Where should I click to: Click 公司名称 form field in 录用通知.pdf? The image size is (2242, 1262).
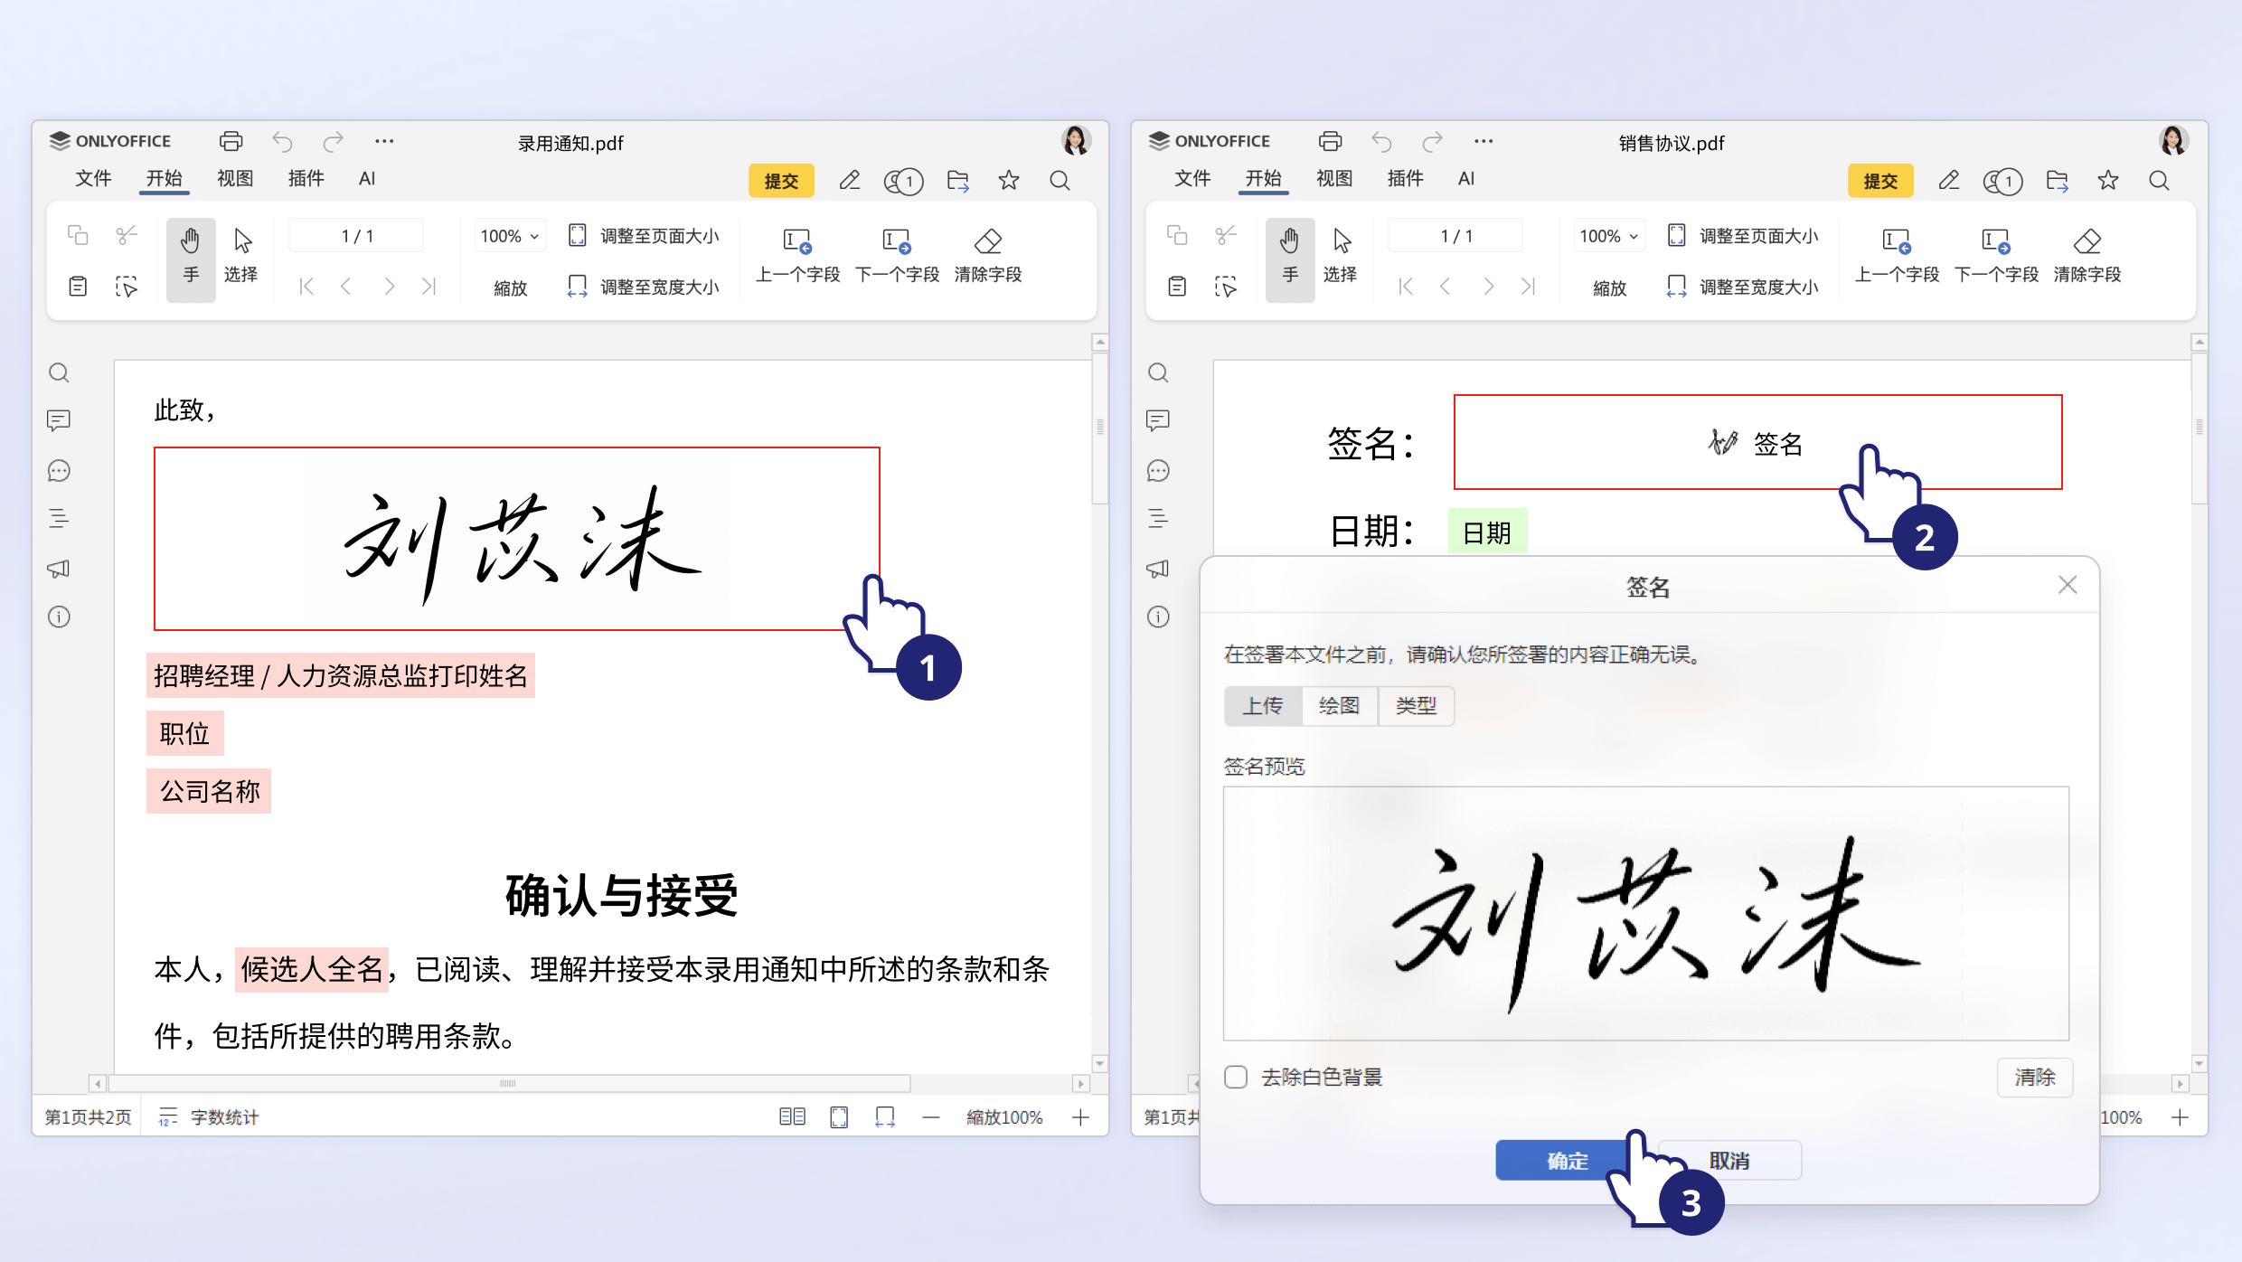pyautogui.click(x=209, y=791)
